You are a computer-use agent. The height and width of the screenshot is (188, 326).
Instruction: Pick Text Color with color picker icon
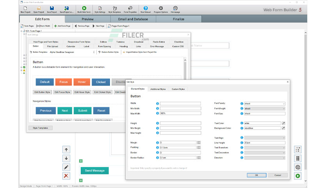[x=283, y=123]
